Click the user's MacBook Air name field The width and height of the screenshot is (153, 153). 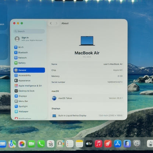(87, 64)
